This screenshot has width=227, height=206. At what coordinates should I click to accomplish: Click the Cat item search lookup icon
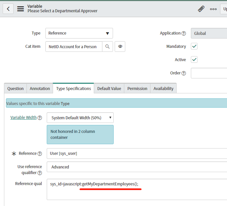click(107, 47)
